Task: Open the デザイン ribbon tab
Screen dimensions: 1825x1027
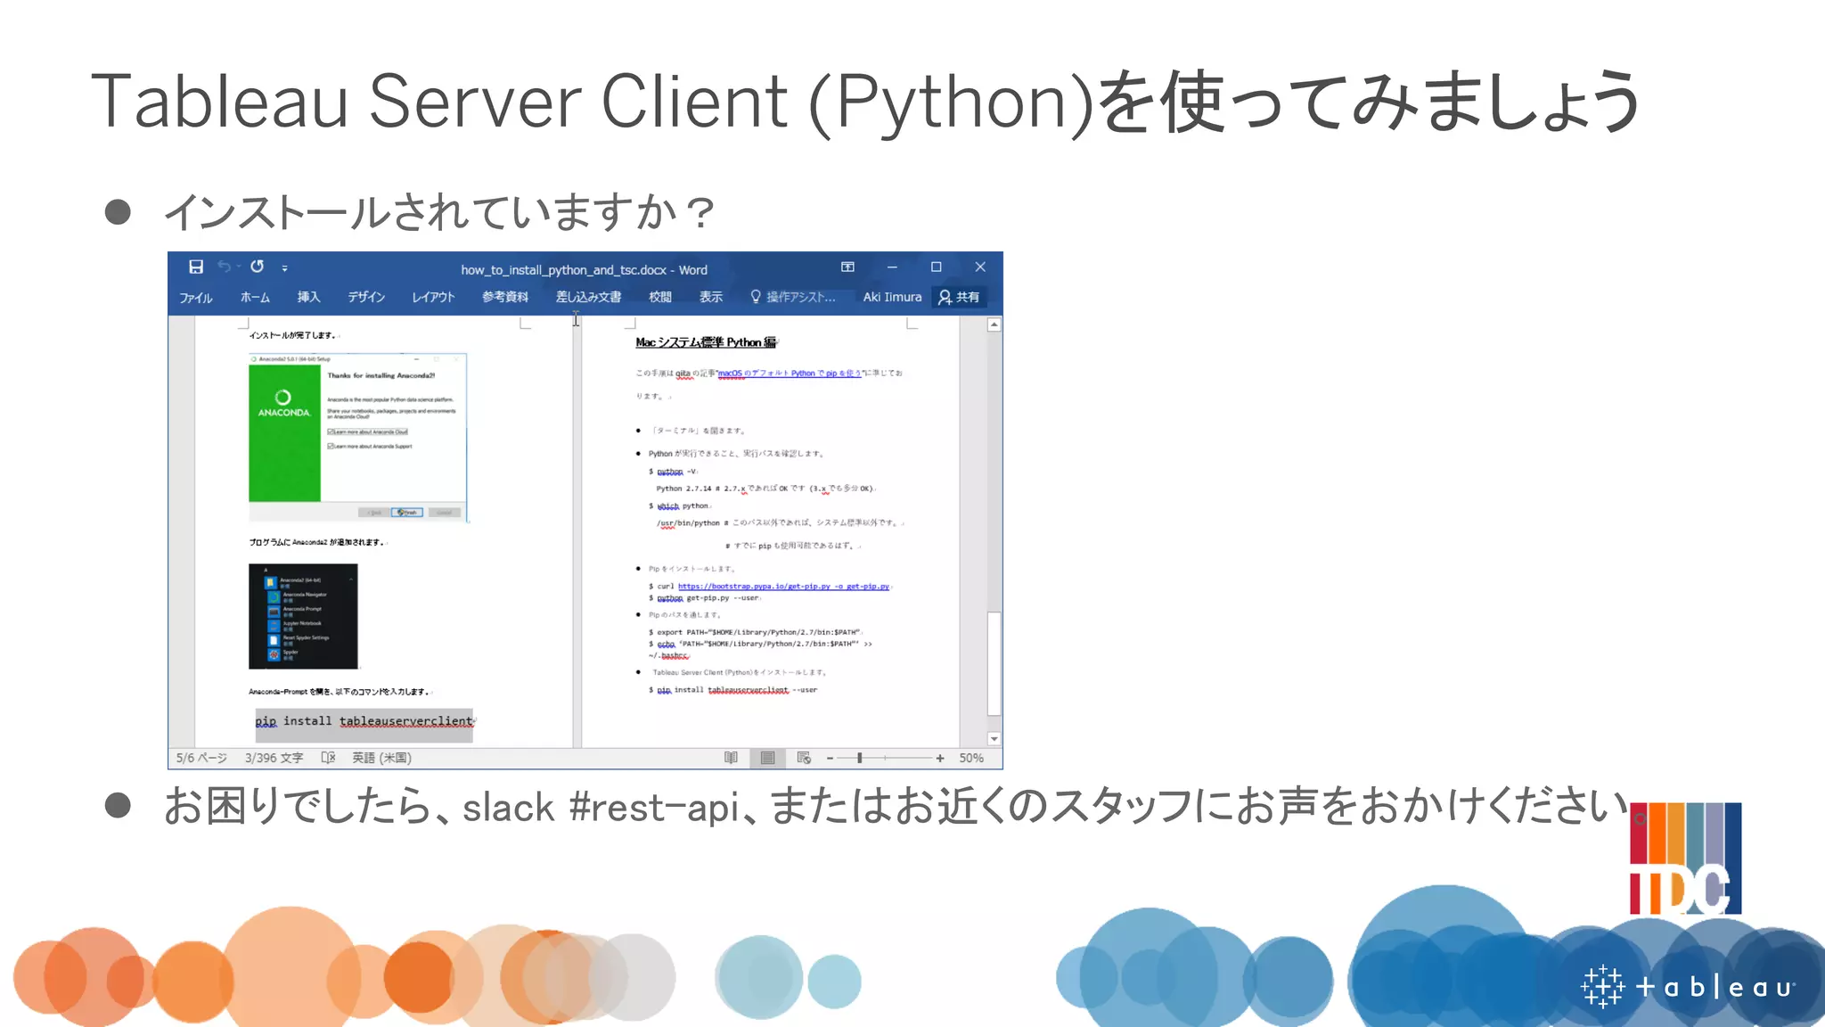Action: point(366,297)
